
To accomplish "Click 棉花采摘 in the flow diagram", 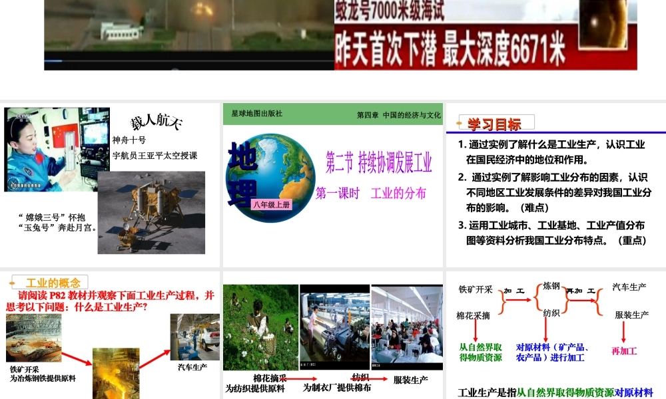I will pyautogui.click(x=473, y=315).
